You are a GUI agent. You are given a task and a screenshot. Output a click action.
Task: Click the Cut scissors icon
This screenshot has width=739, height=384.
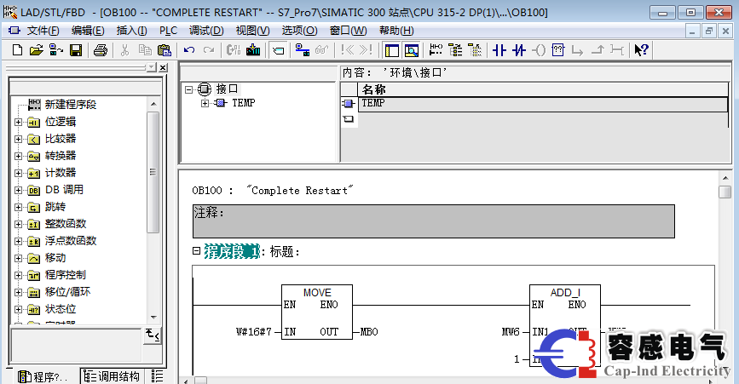[x=124, y=50]
